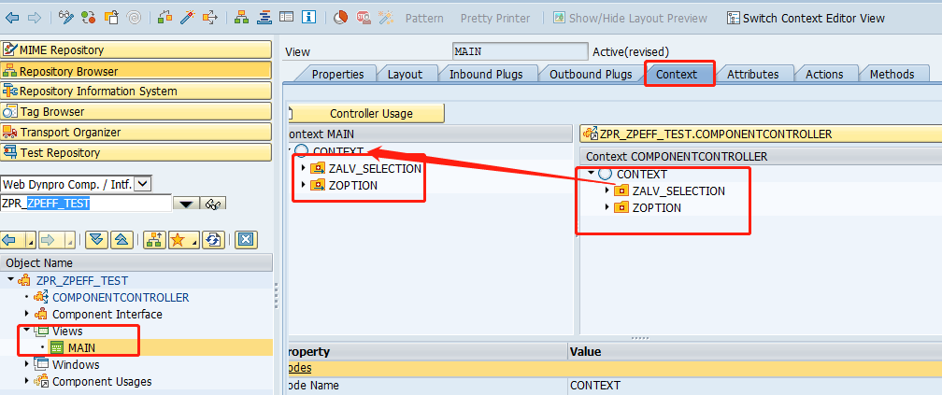942x395 pixels.
Task: Click the Enhance spiral icon
Action: [134, 18]
